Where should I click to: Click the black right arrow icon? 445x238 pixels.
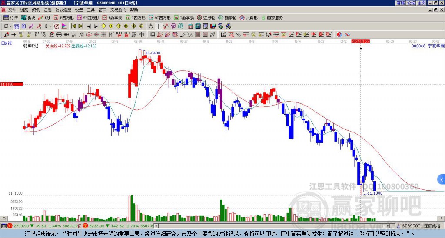(96, 26)
